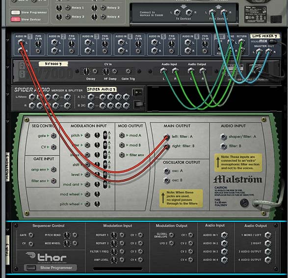
Task: Adjust Line Mixer channel 3 Pan CV knob
Action: tap(105, 44)
